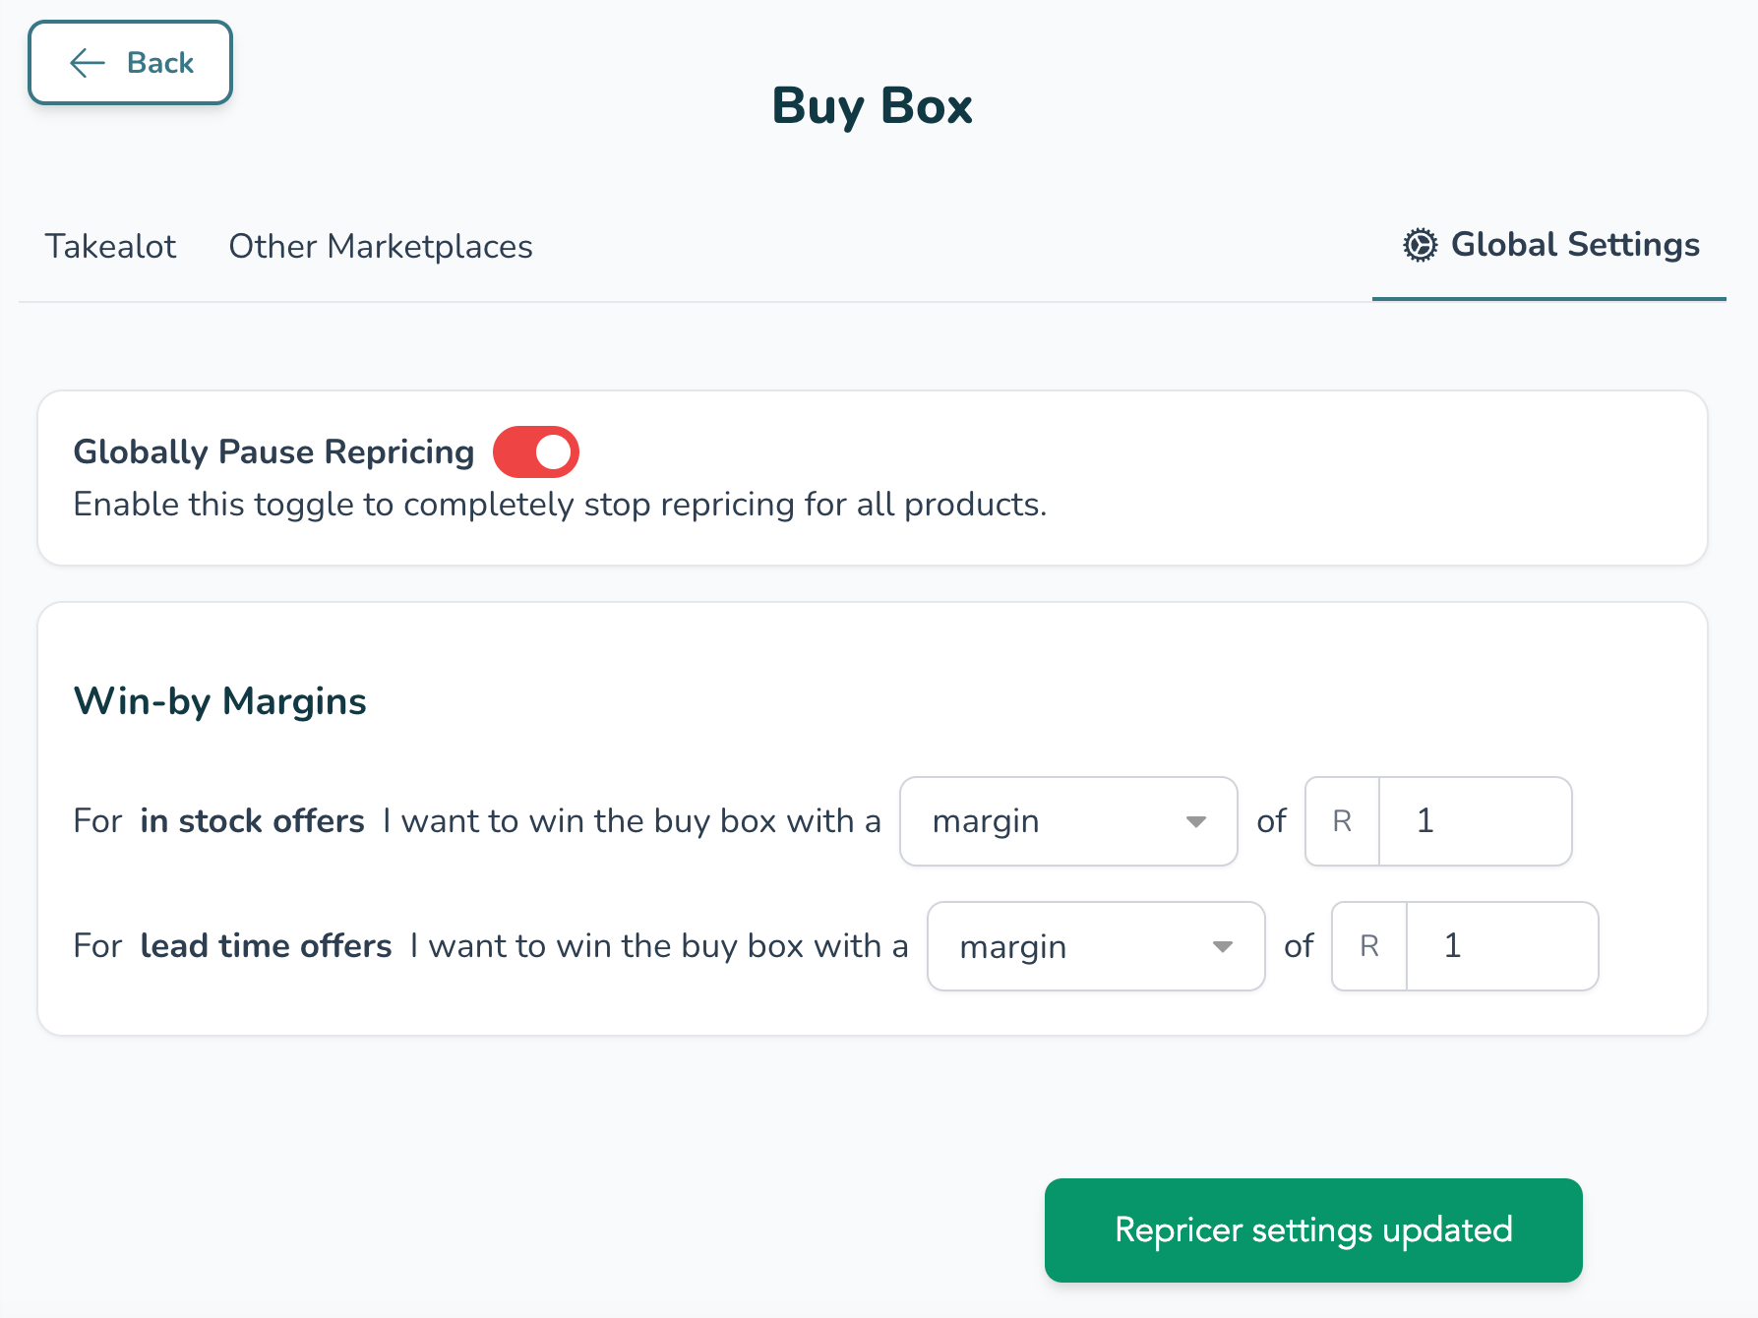The width and height of the screenshot is (1758, 1318).
Task: Click the R currency prefix for lead time offers
Action: [1368, 946]
